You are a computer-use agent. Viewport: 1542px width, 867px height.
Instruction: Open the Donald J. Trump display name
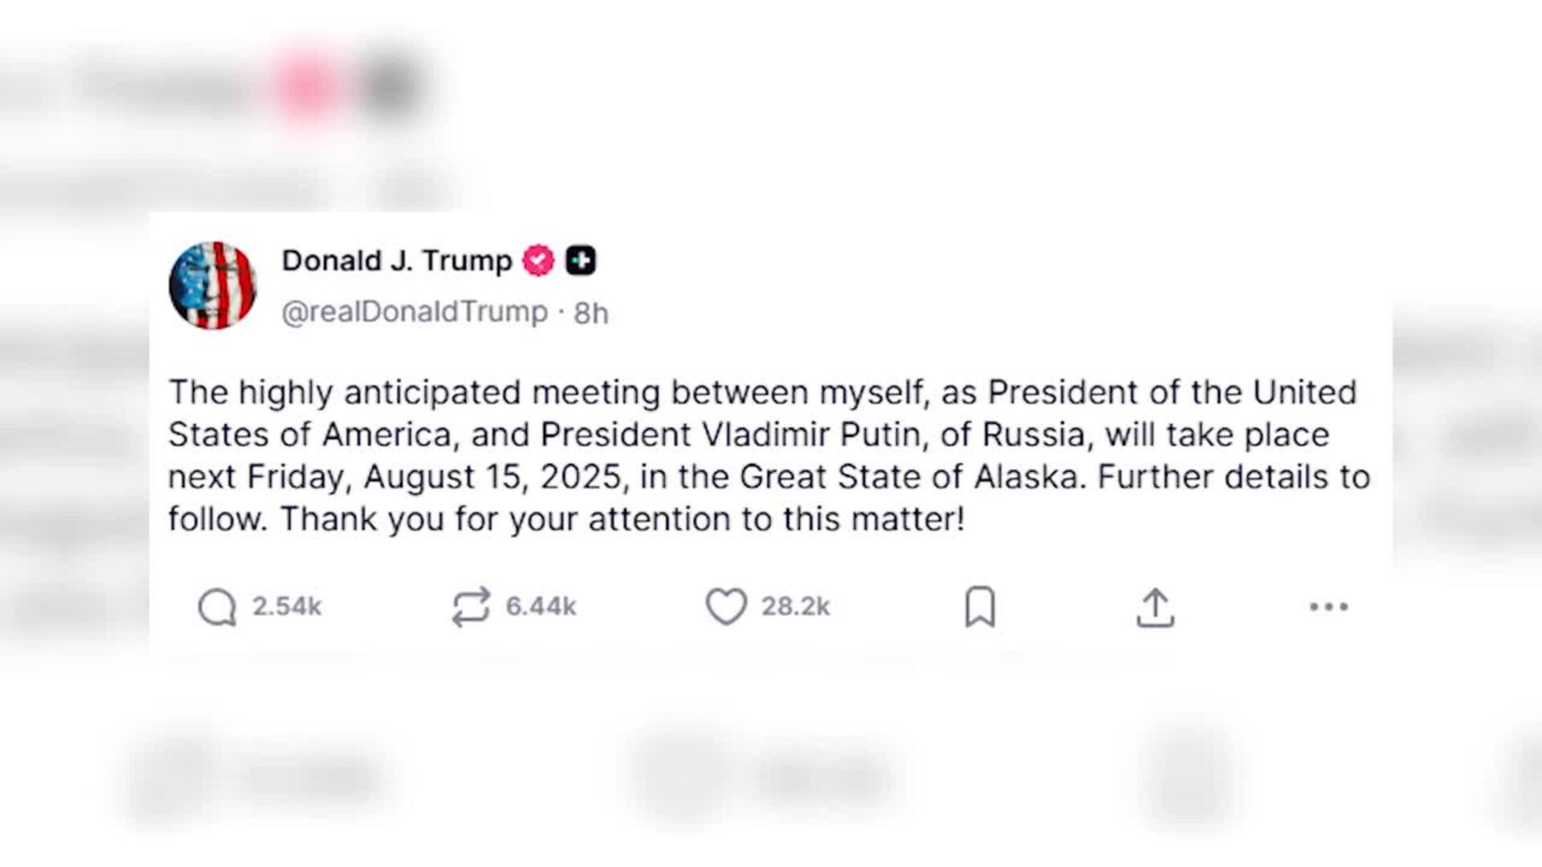point(397,261)
